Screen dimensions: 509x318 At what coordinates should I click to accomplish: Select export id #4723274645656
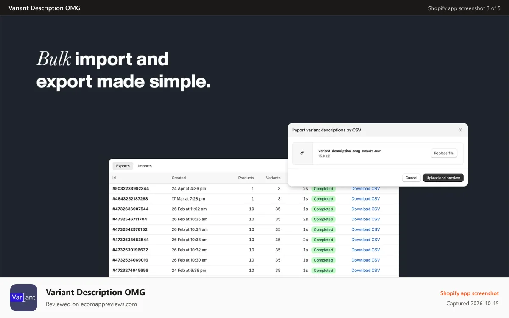pos(130,270)
